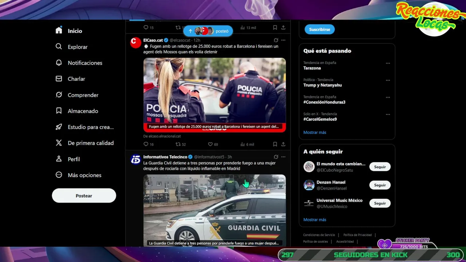
Task: Open #ConexiónHonduras3 trending topic
Action: click(x=324, y=102)
